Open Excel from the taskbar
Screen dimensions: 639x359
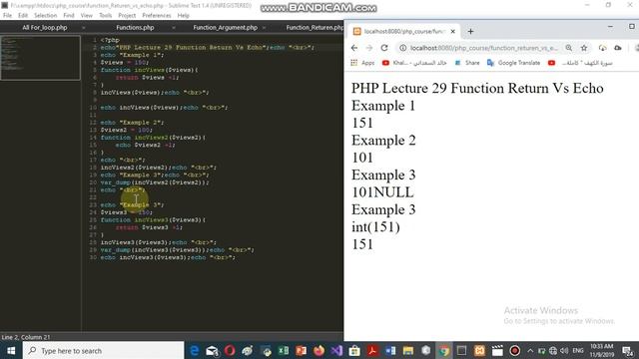284,350
